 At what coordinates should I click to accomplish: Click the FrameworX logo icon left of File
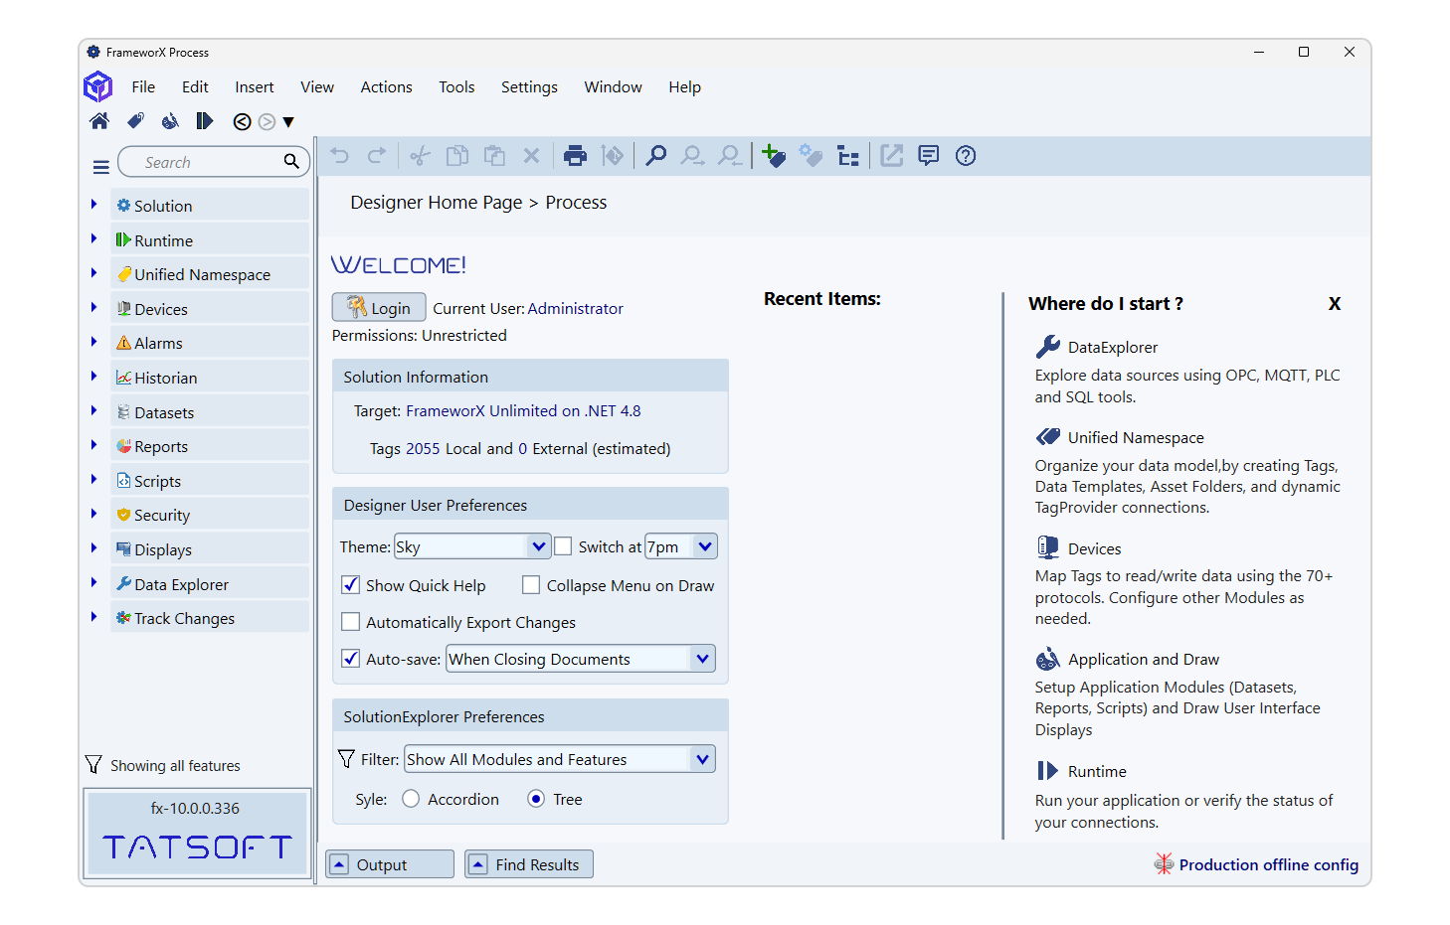98,87
